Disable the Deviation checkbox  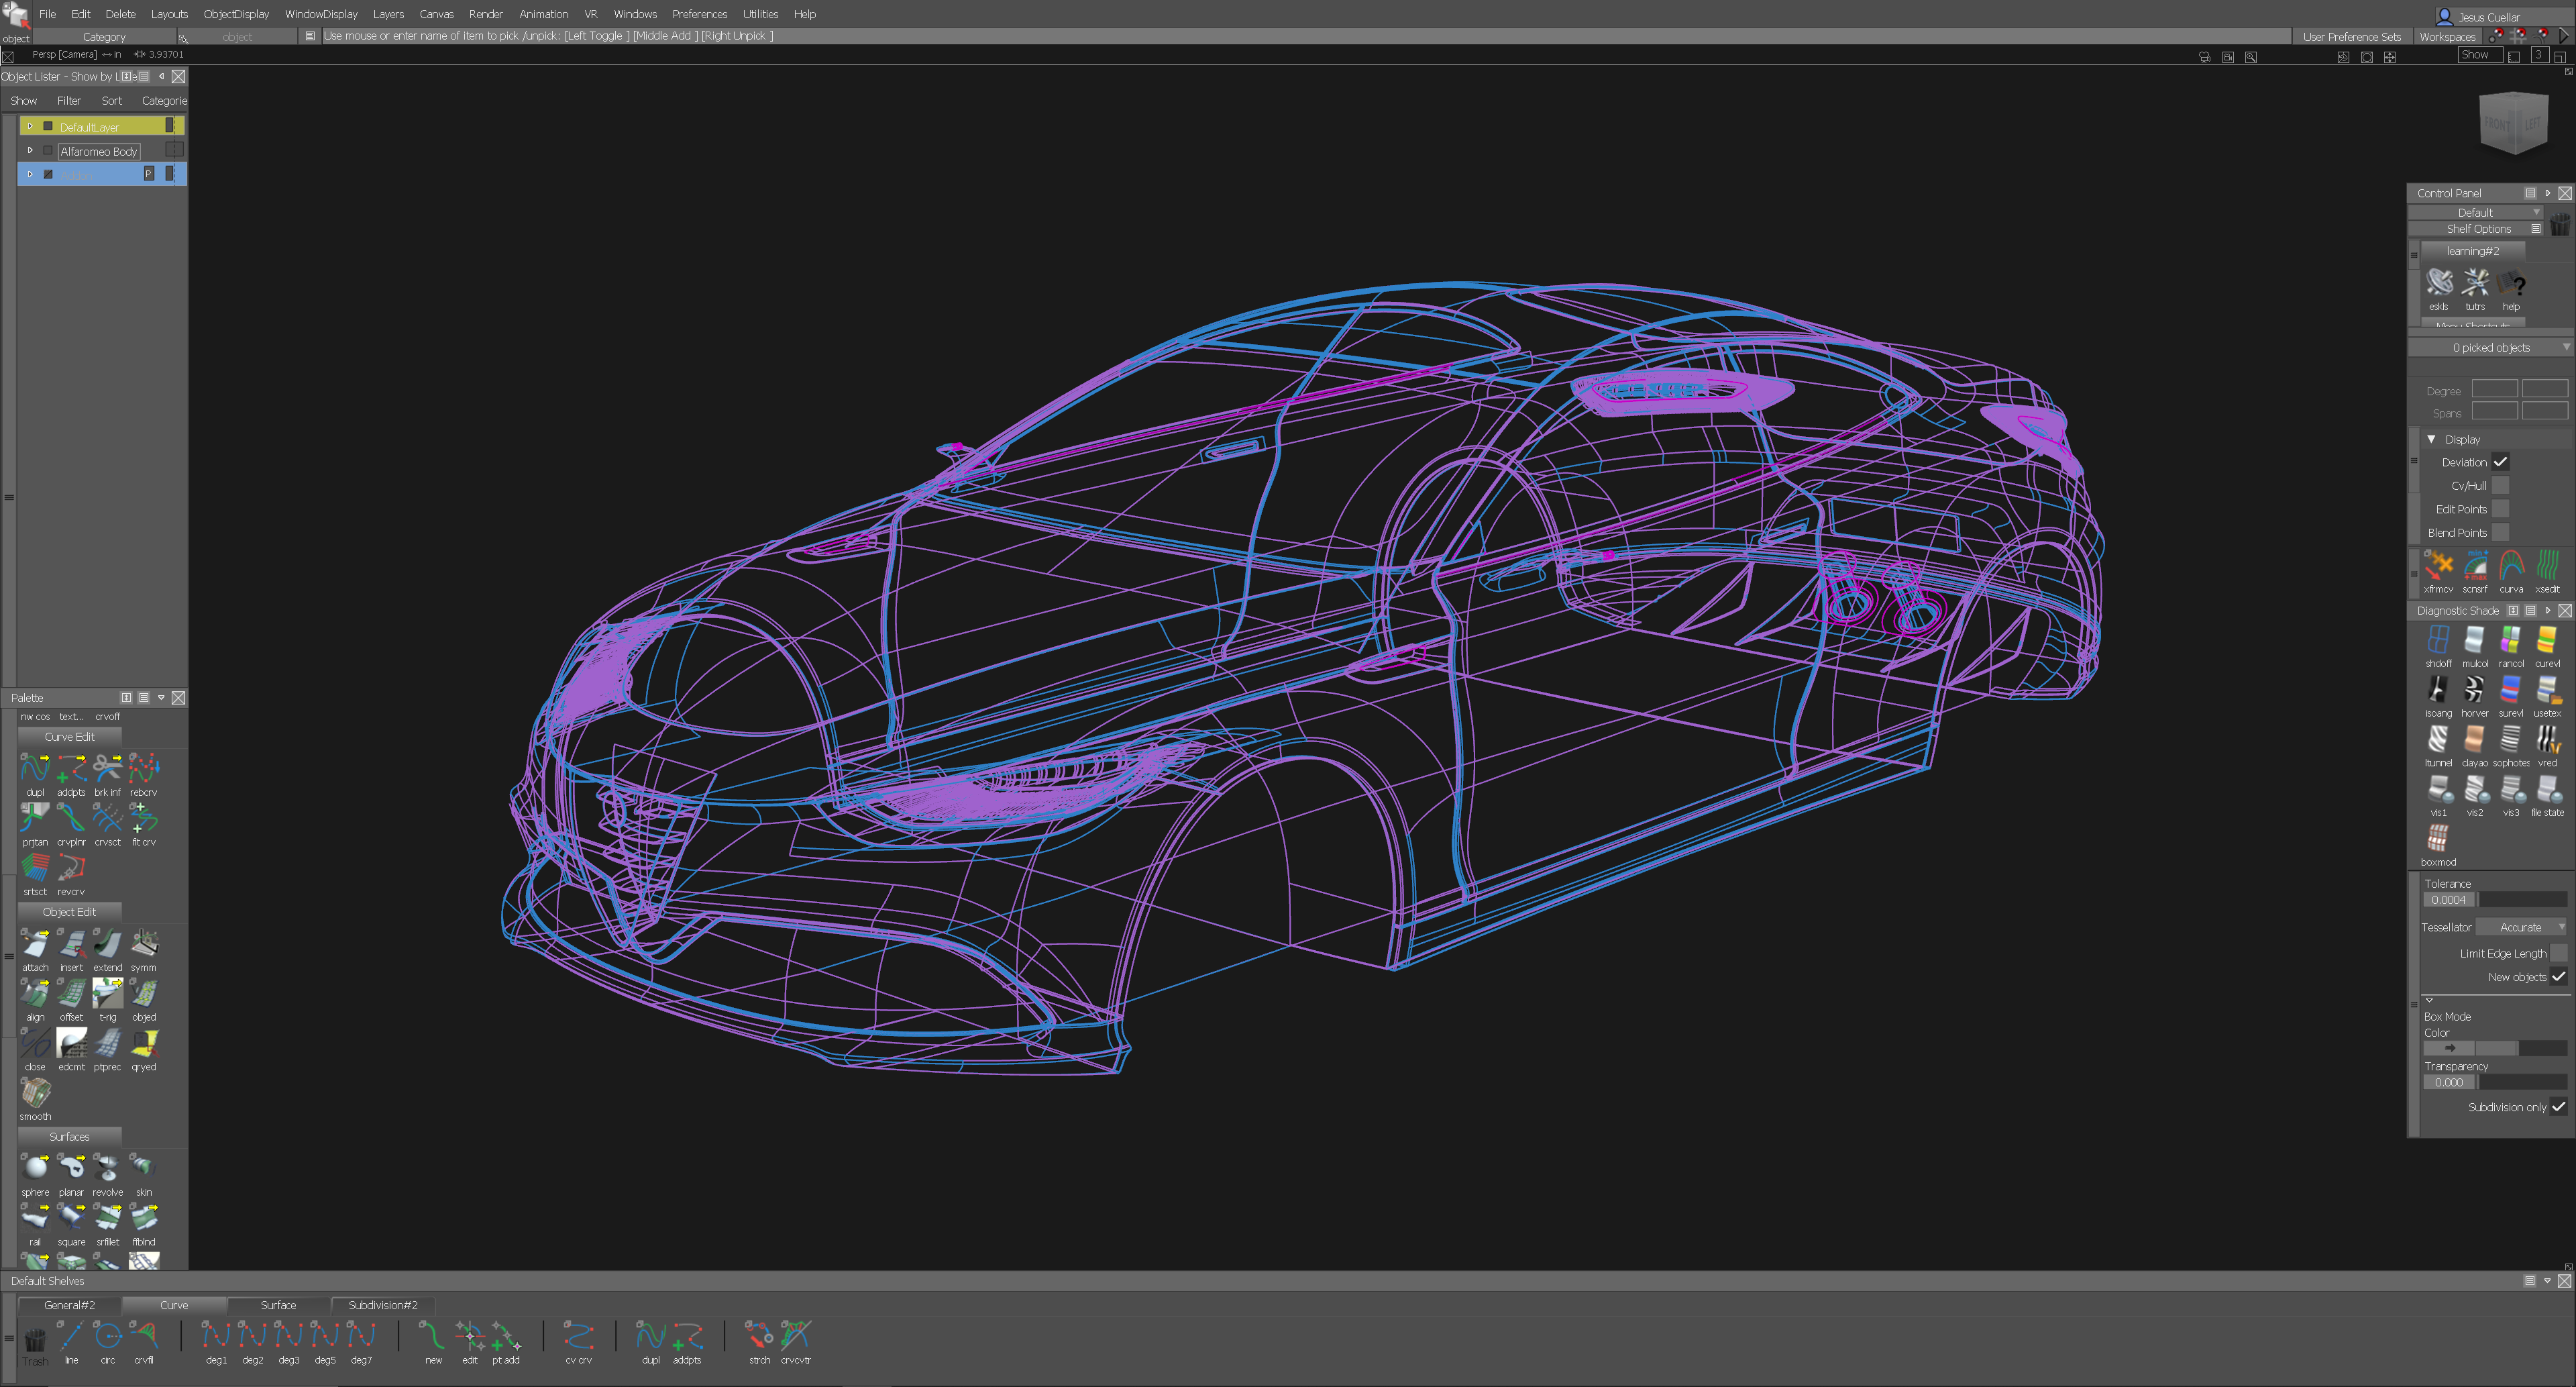pos(2500,462)
